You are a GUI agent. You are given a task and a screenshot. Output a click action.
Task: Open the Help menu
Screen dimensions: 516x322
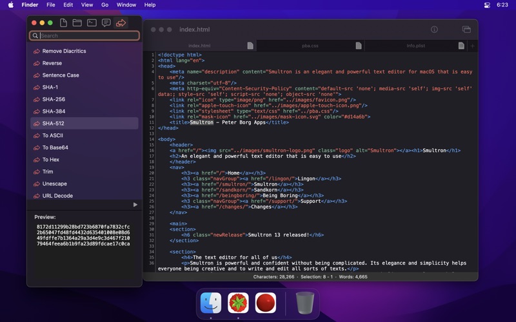150,5
